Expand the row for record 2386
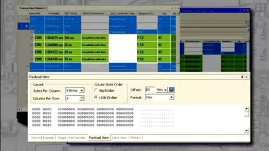 click(x=32, y=52)
